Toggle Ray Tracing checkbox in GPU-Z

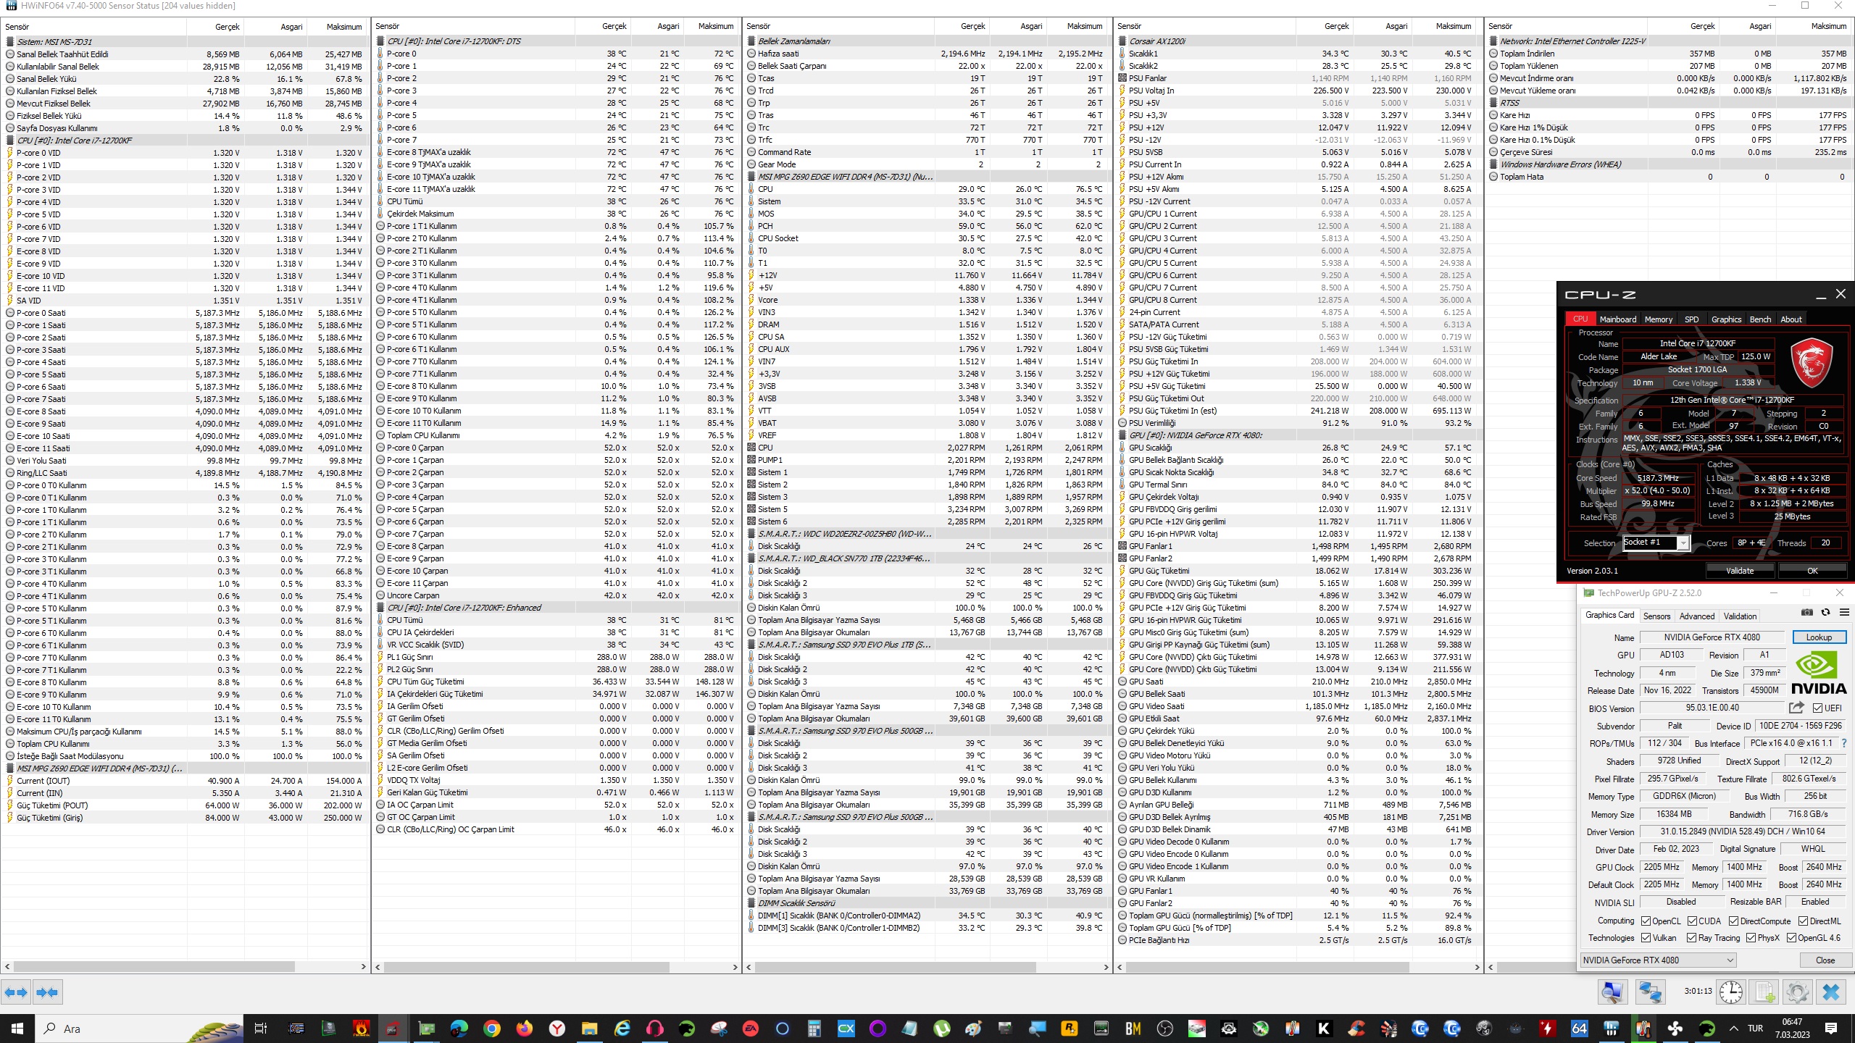[1691, 938]
